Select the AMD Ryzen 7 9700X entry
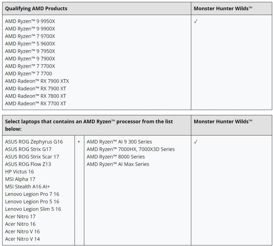 (30, 36)
